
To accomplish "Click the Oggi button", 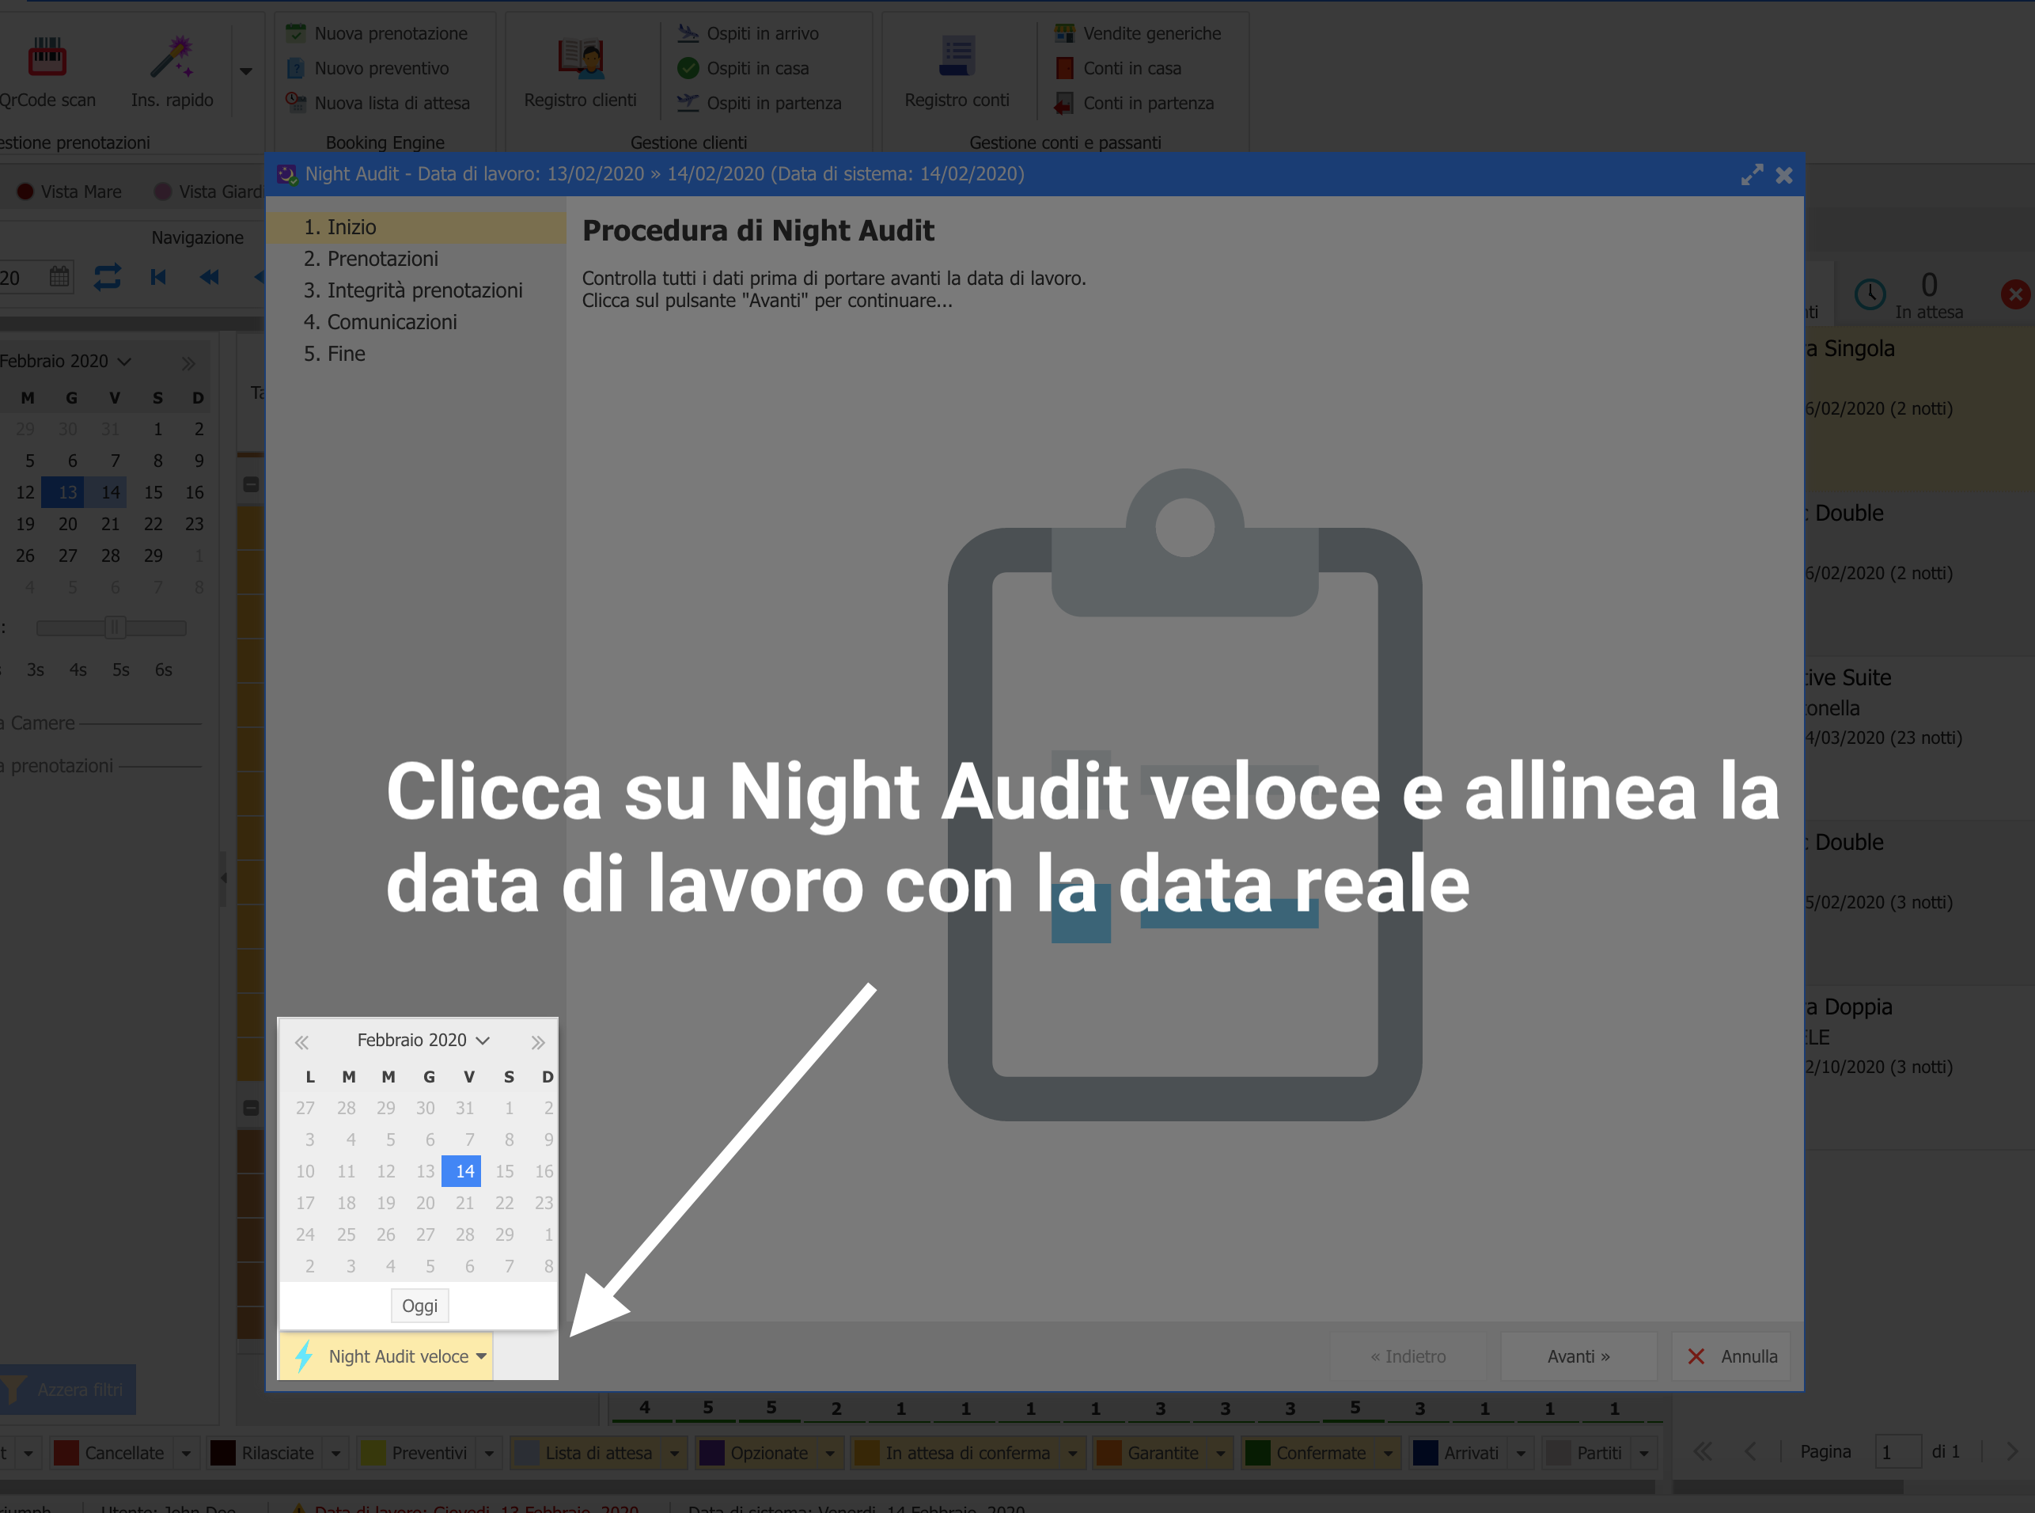I will [x=419, y=1306].
